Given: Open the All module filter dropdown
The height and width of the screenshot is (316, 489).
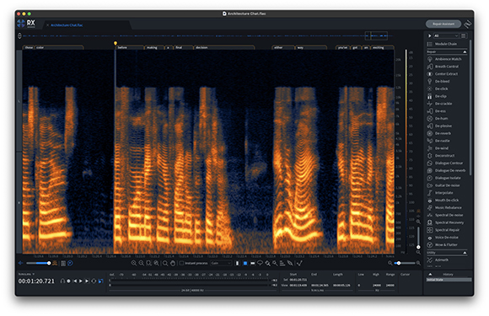Looking at the screenshot, I should [x=446, y=36].
